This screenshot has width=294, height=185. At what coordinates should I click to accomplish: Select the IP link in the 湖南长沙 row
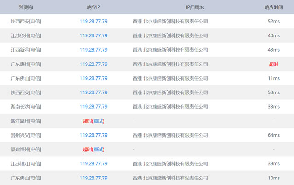pos(93,107)
